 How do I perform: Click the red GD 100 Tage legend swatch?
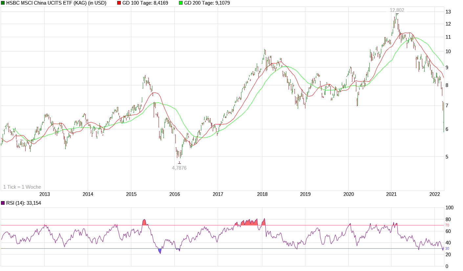(x=119, y=3)
